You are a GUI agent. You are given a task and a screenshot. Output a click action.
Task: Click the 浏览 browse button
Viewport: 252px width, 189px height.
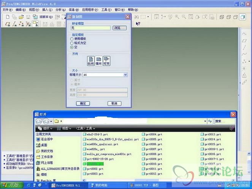[119, 28]
